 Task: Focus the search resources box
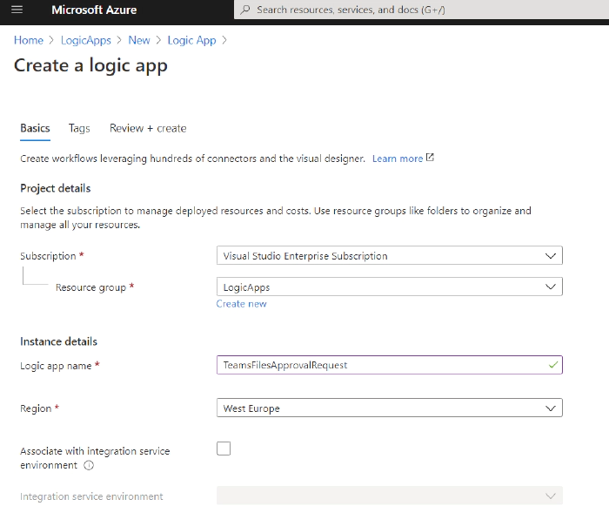pos(421,10)
